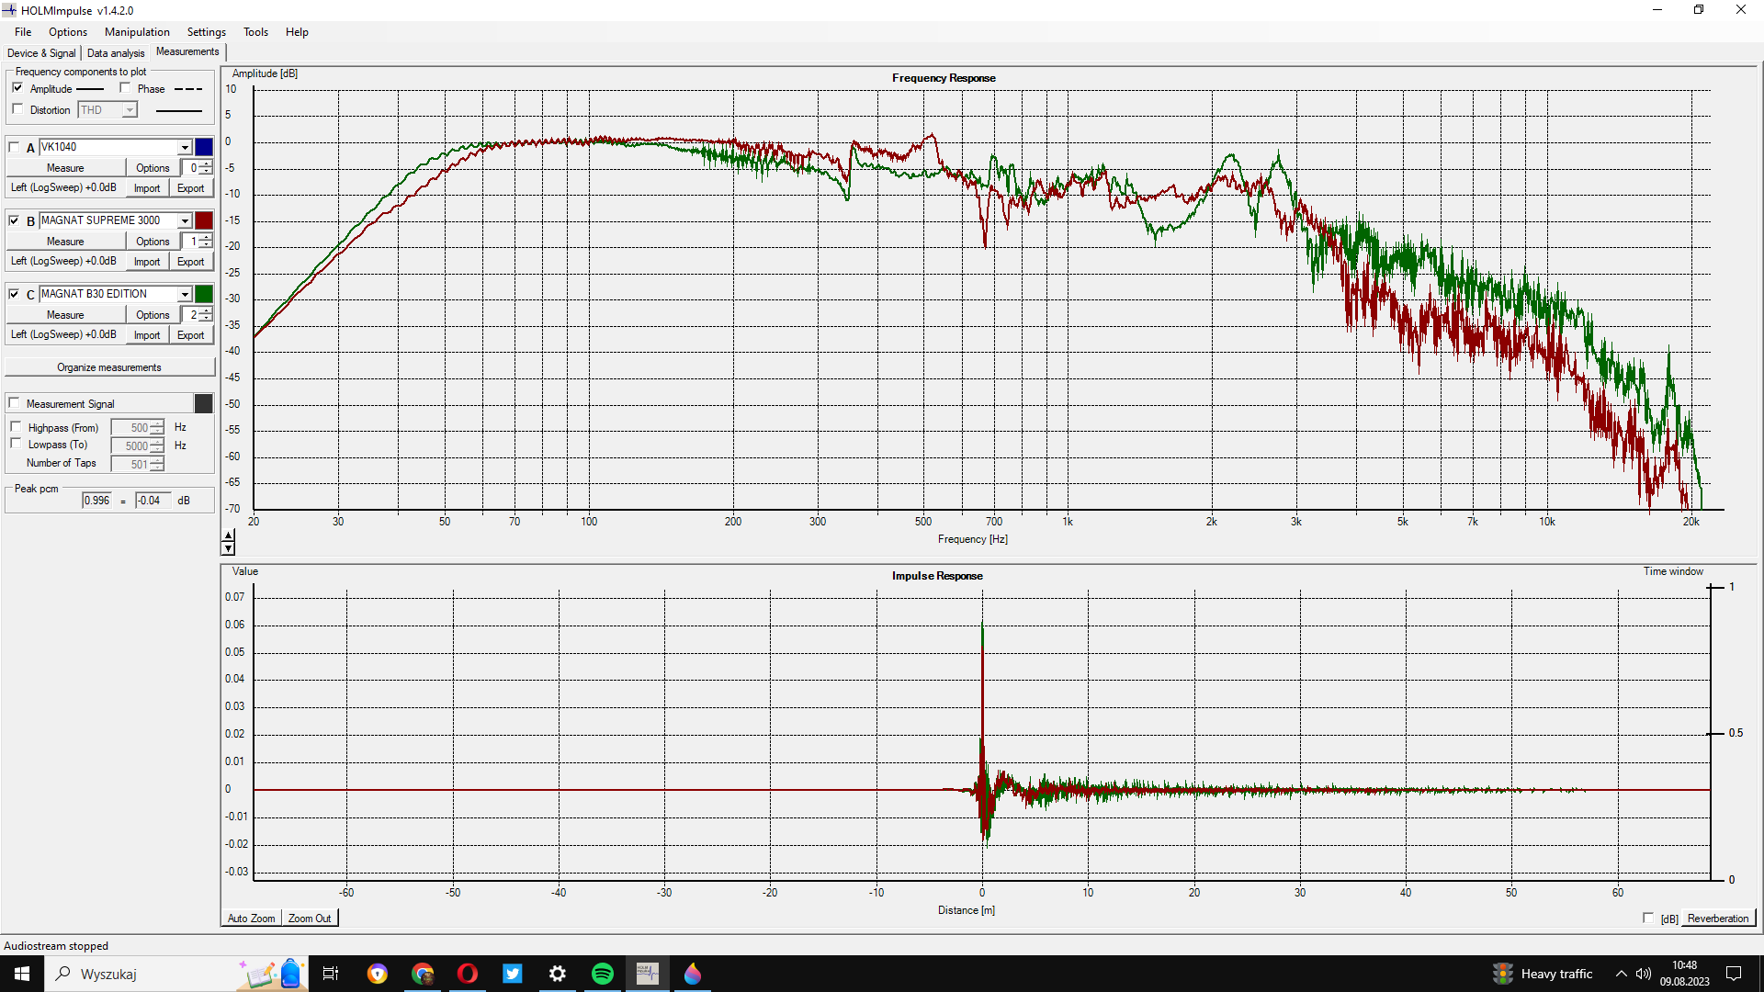
Task: Click the green color swatch for C
Action: click(204, 294)
